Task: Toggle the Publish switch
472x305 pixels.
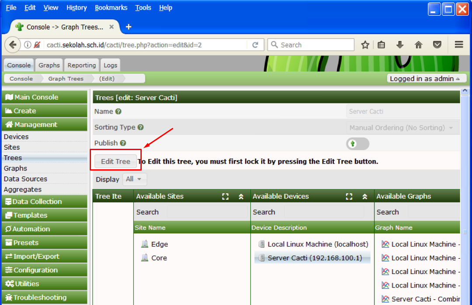Action: click(357, 144)
